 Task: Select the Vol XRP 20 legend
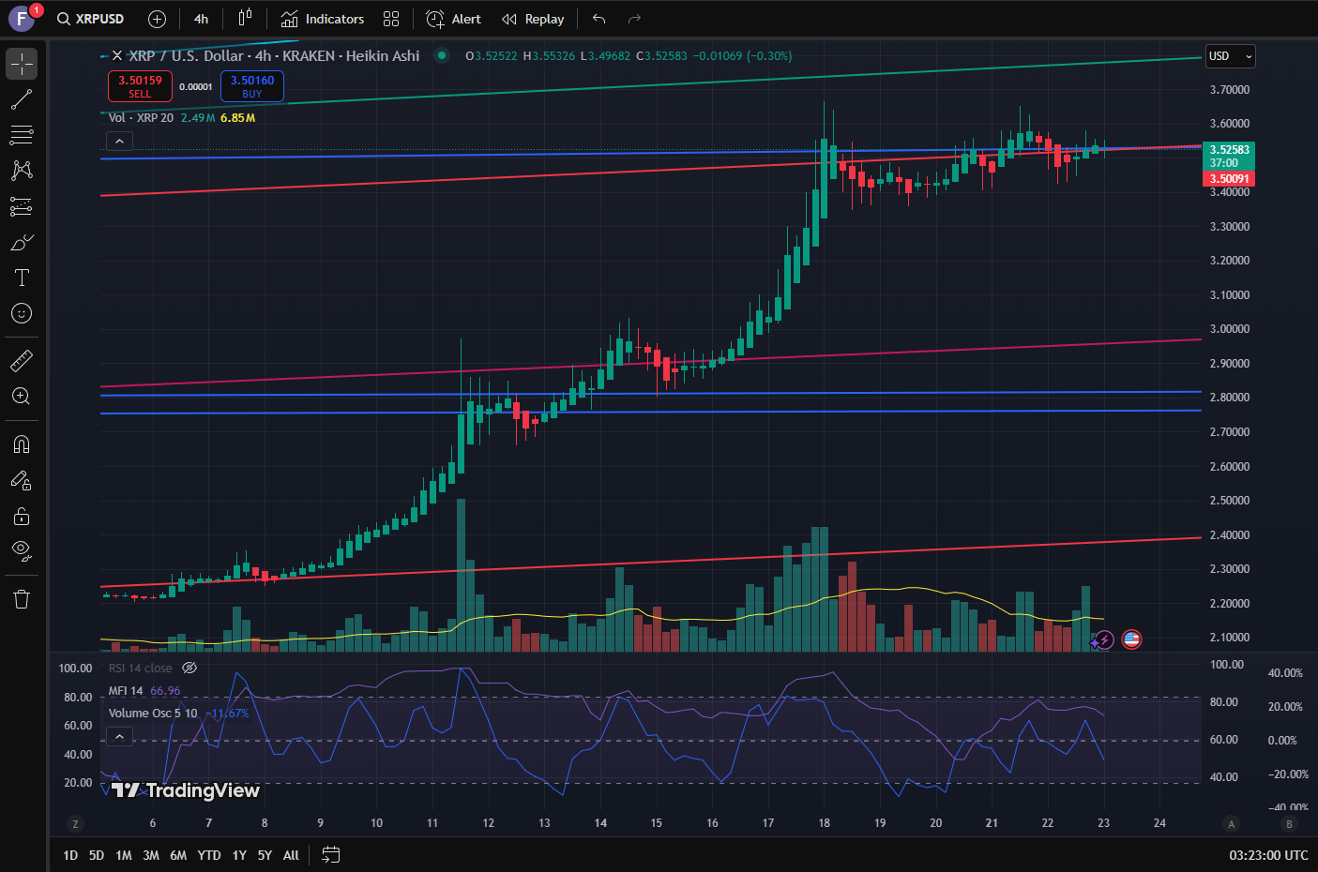click(141, 118)
